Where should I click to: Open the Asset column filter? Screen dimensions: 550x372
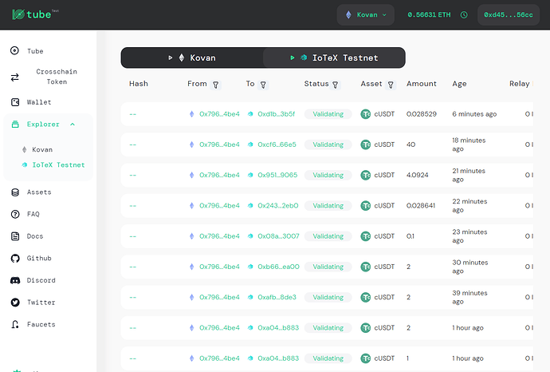(391, 85)
